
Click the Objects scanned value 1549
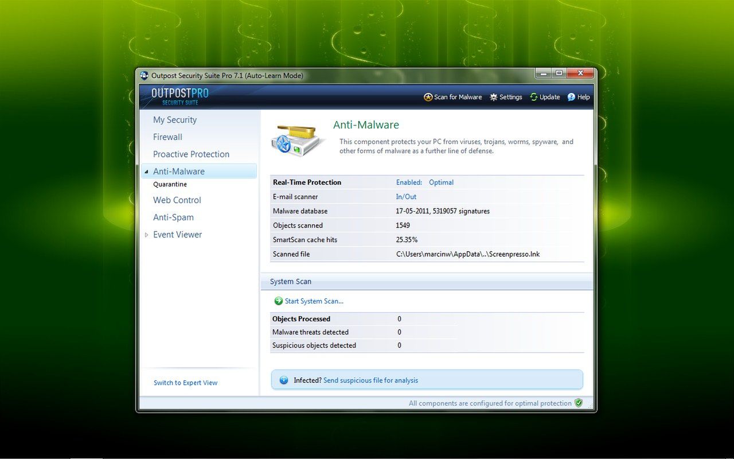(403, 225)
